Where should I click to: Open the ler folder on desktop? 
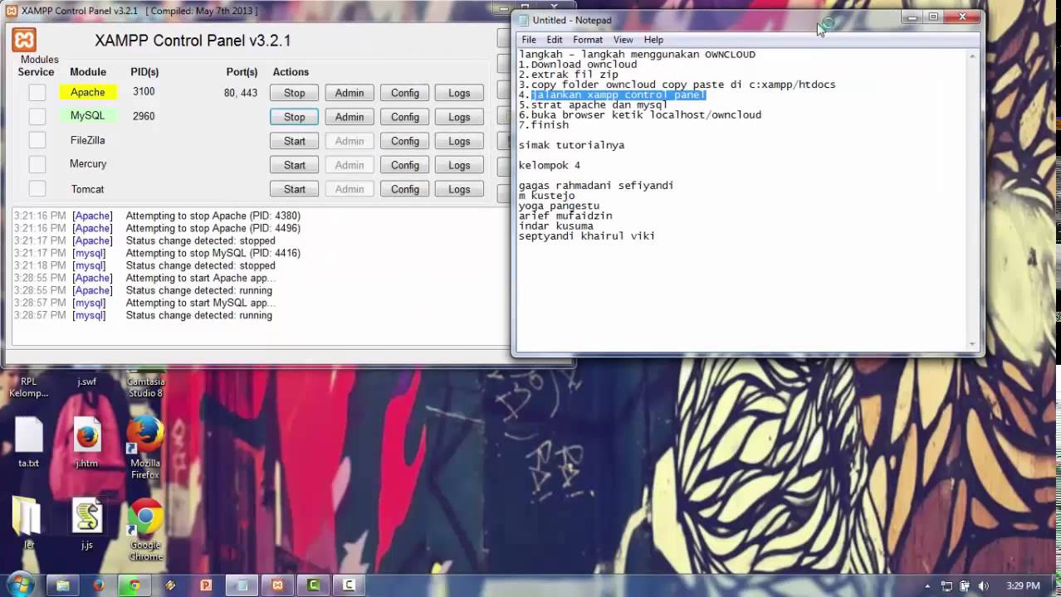pos(28,522)
